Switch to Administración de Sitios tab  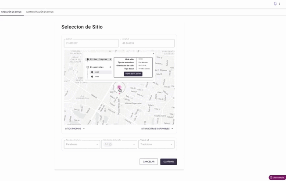40,12
